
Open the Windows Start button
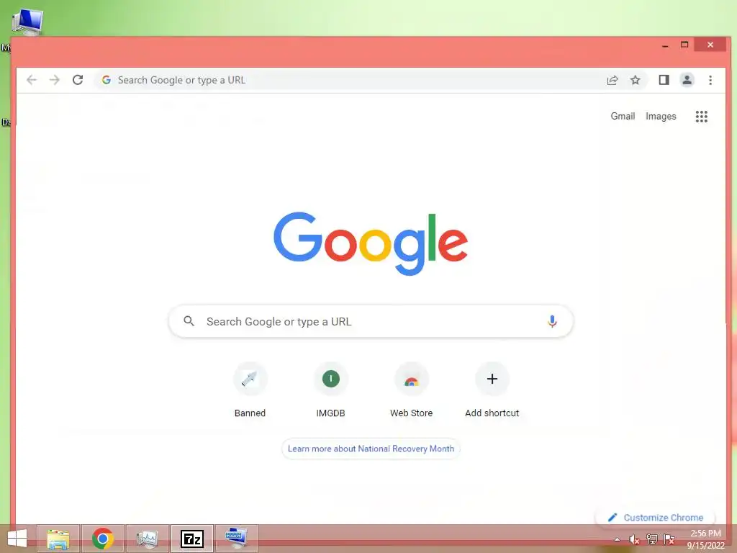(x=17, y=539)
